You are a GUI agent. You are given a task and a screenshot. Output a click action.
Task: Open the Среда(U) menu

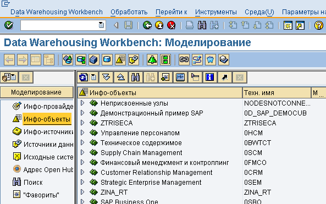(x=259, y=12)
